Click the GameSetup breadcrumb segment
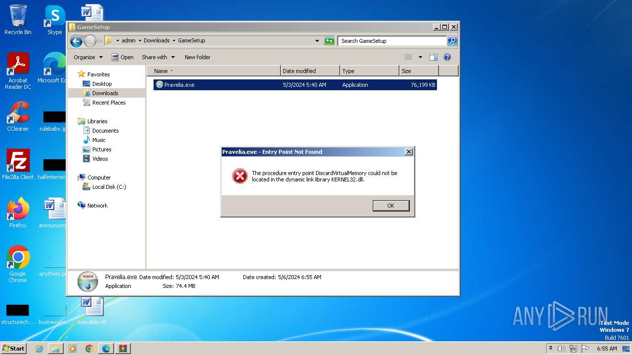The height and width of the screenshot is (355, 632). pyautogui.click(x=191, y=40)
